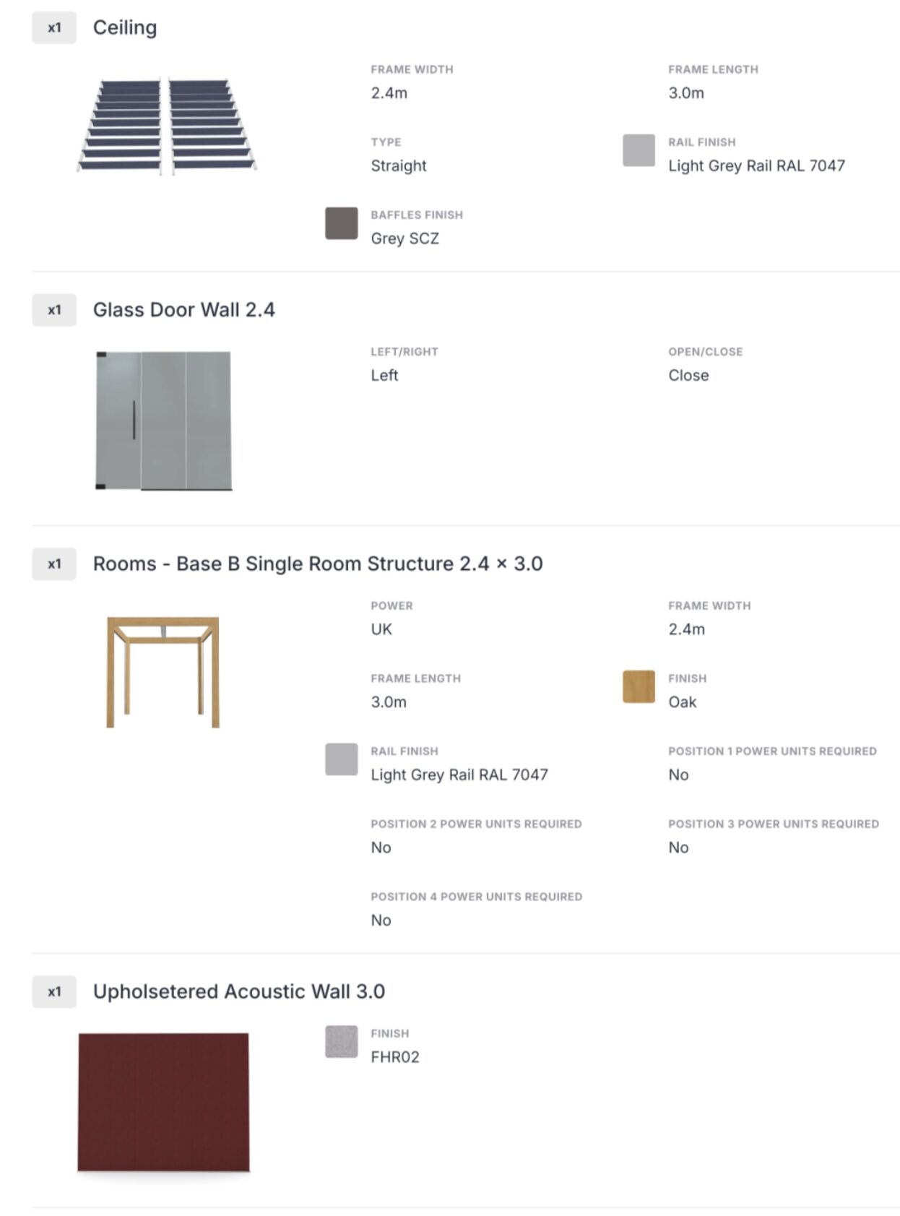Open Upholsetered Acoustic Wall 3.0 title
The height and width of the screenshot is (1216, 900).
238,991
